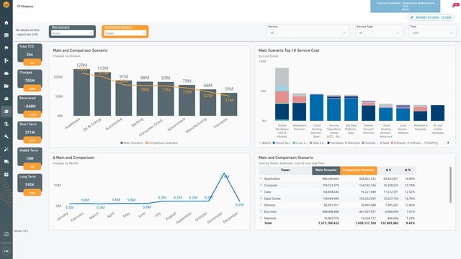Click the magic wand tools icon in sidebar
461x259 pixels.
[6, 149]
